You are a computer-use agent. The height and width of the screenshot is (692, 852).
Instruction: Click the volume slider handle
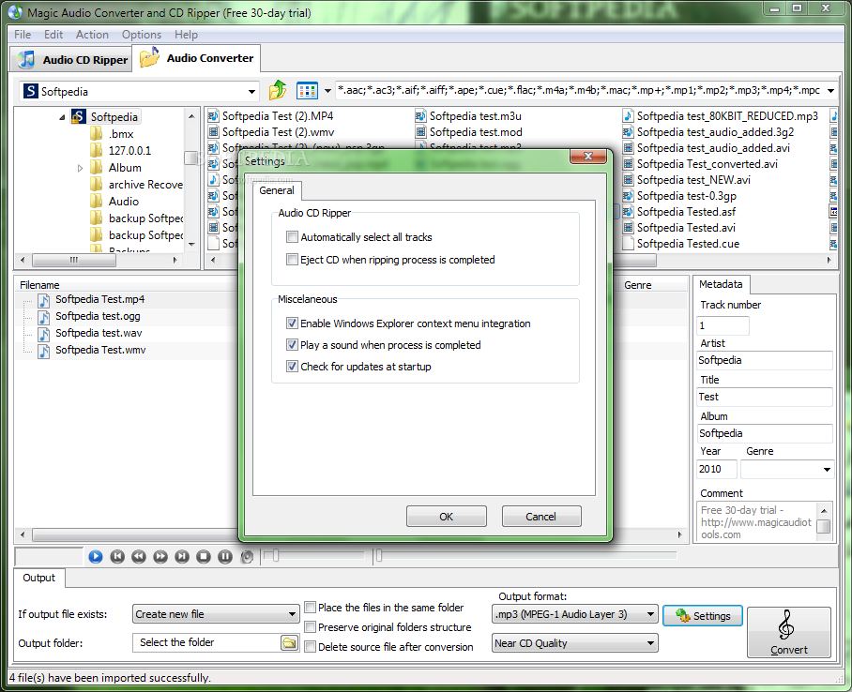coord(276,555)
